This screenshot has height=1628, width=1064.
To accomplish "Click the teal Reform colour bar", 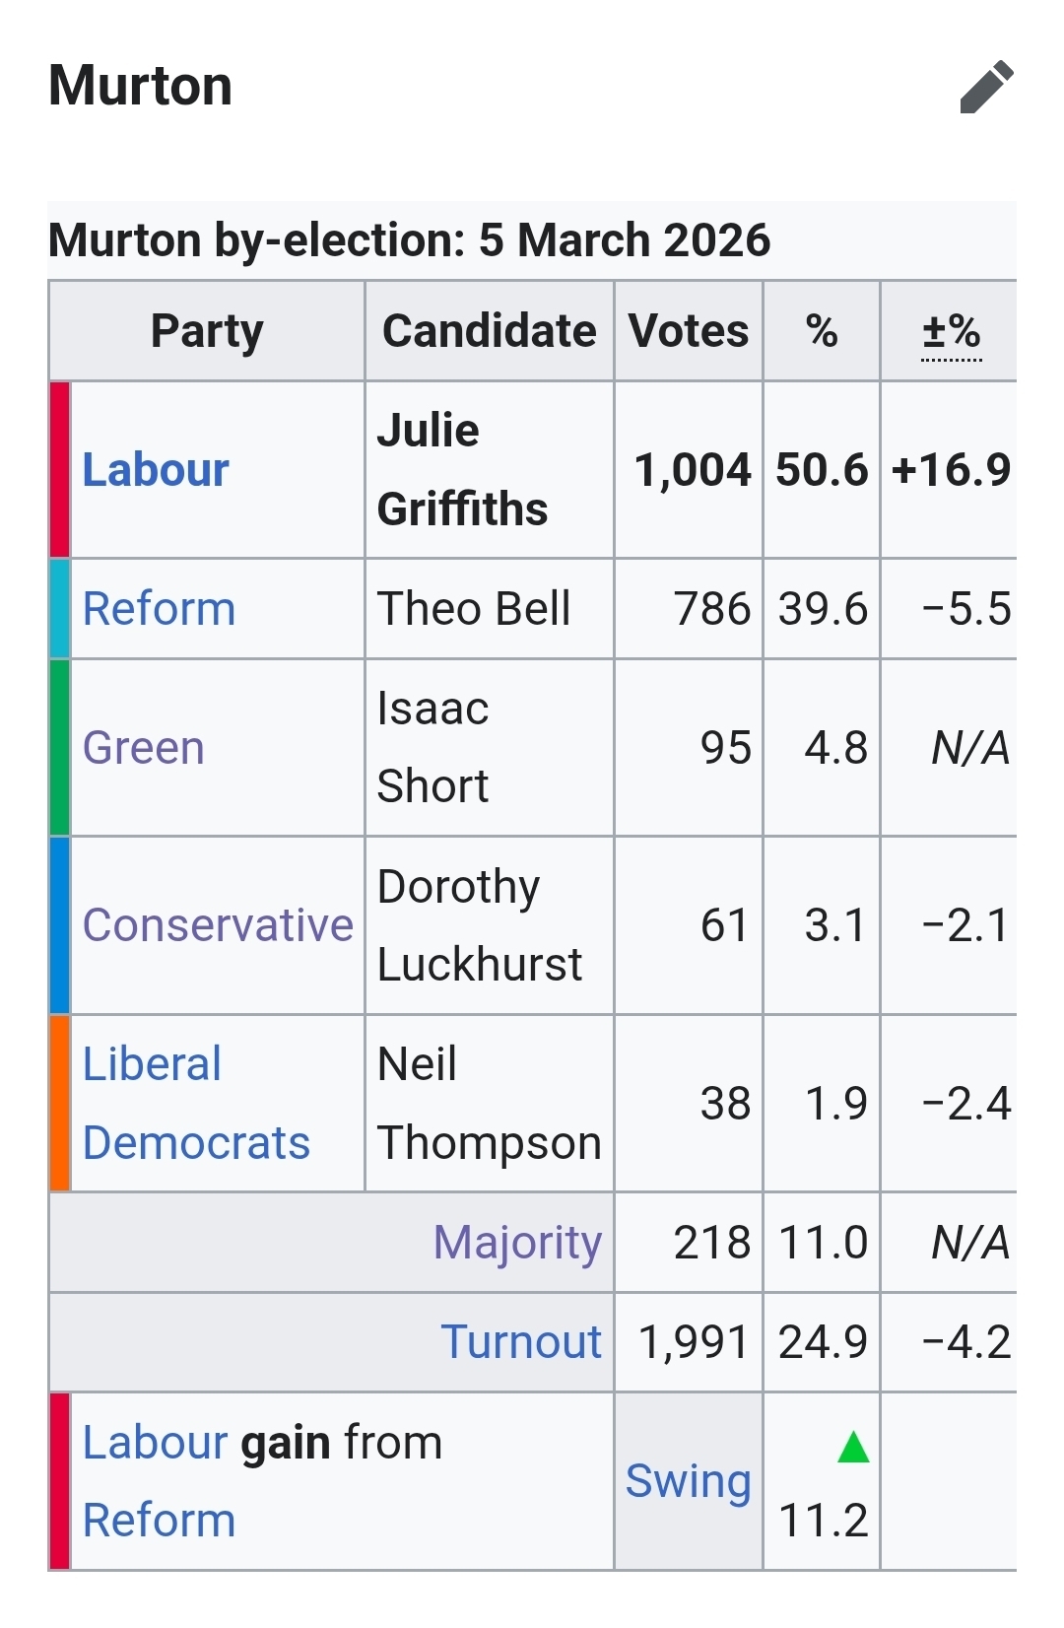I will (x=60, y=609).
